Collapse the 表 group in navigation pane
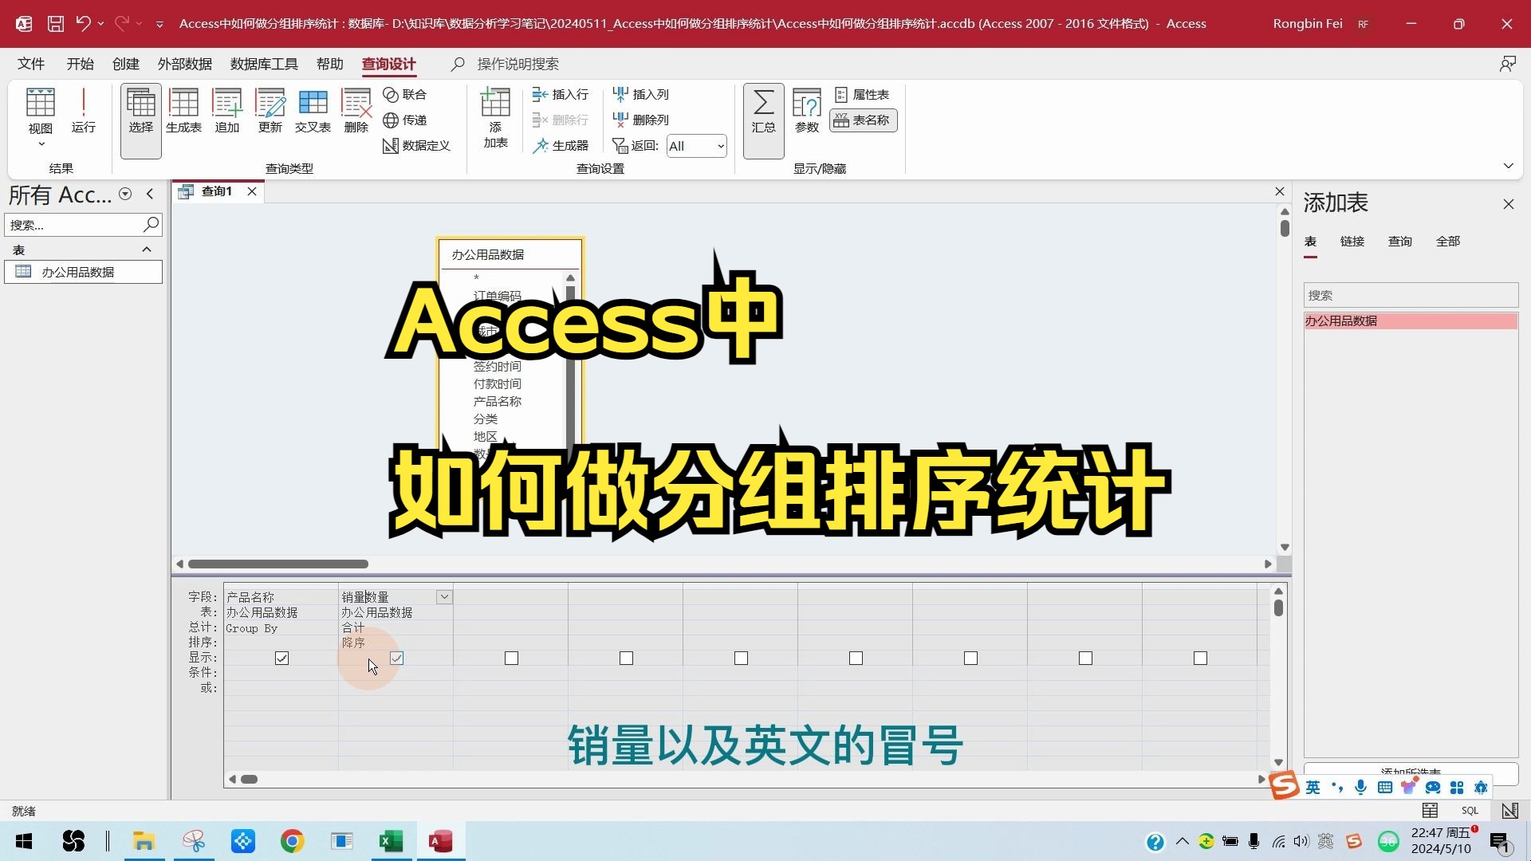 pos(147,250)
